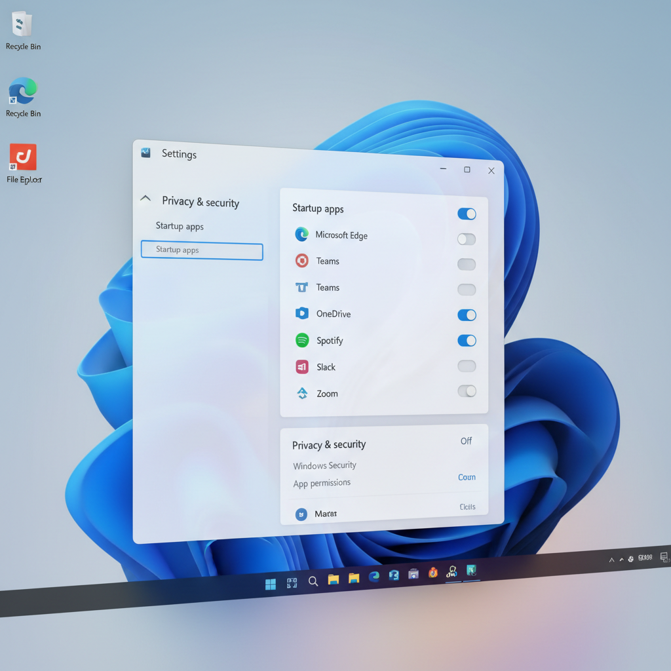Open the Task View taskbar icon
Image resolution: width=671 pixels, height=671 pixels.
292,583
